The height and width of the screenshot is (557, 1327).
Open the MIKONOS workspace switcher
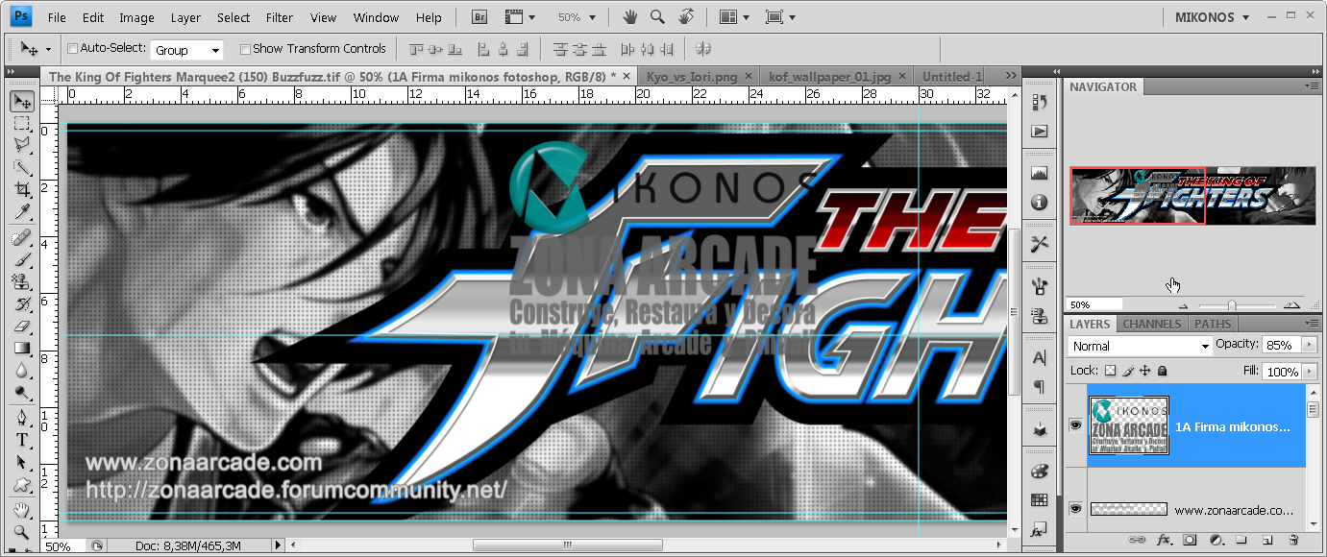[1212, 17]
